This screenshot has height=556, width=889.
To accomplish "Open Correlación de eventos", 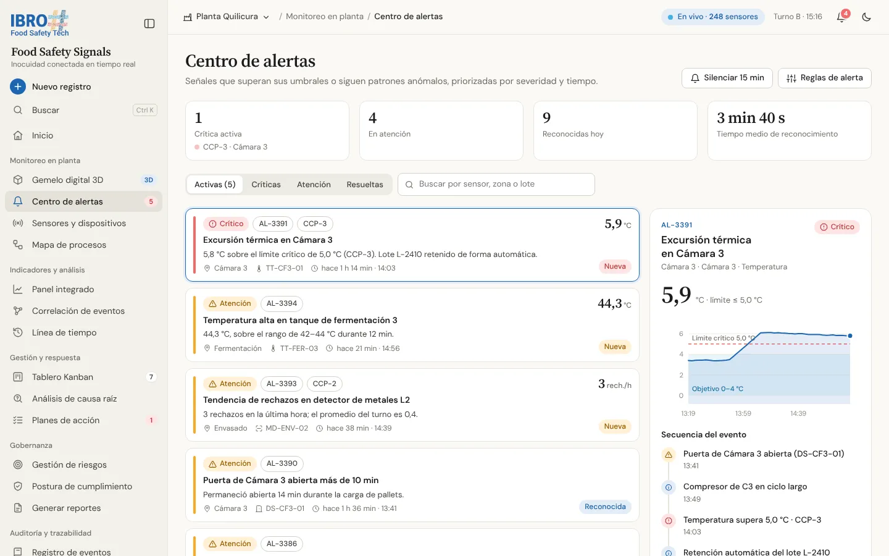I will [84, 311].
